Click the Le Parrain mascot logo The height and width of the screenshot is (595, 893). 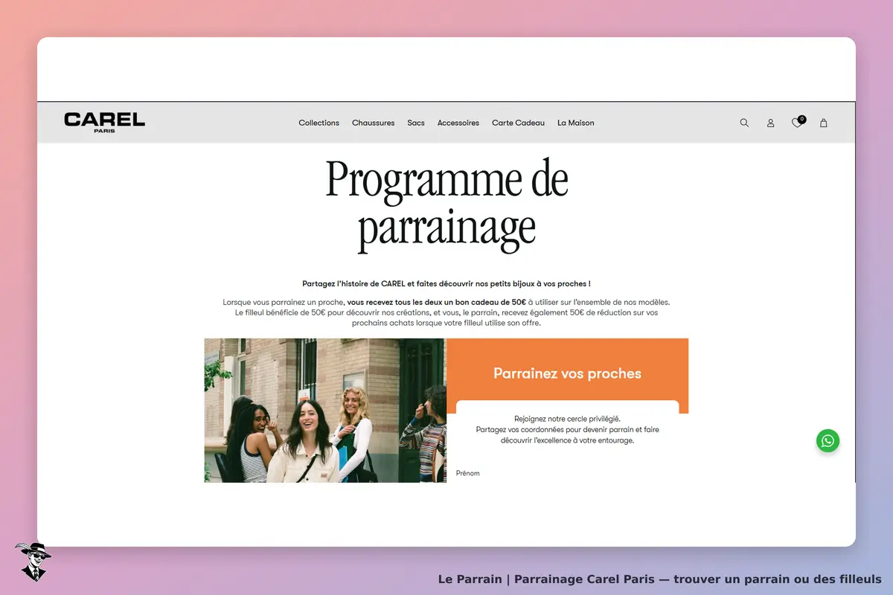32,561
